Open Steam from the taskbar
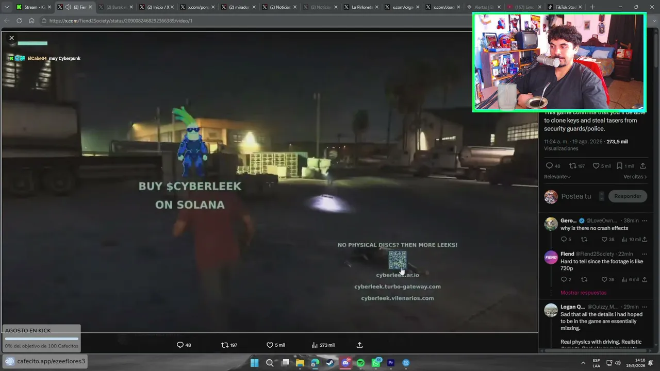 coord(330,363)
